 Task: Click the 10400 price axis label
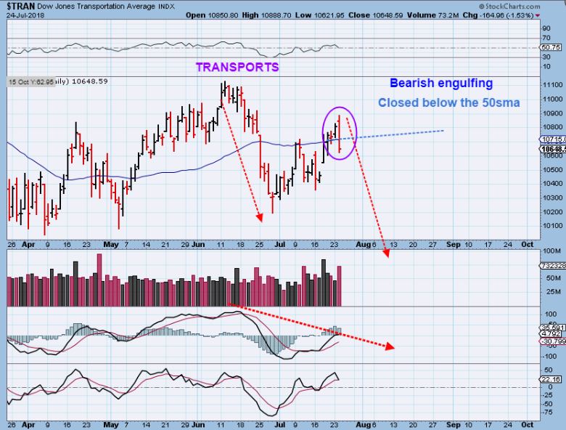(552, 183)
